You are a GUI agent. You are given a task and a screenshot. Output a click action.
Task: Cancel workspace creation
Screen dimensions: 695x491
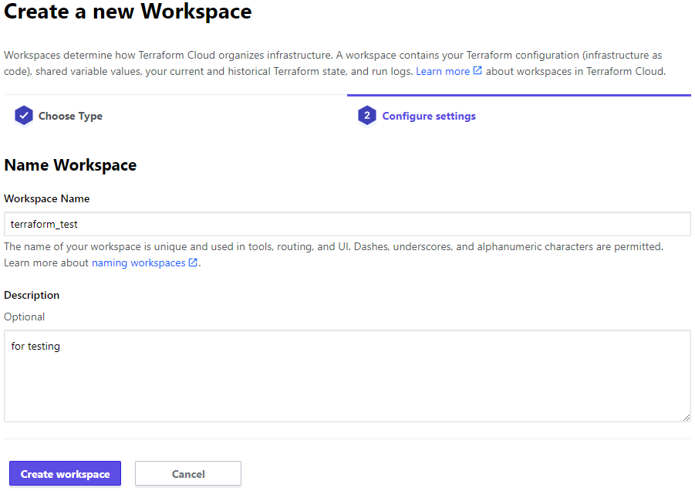pos(188,474)
